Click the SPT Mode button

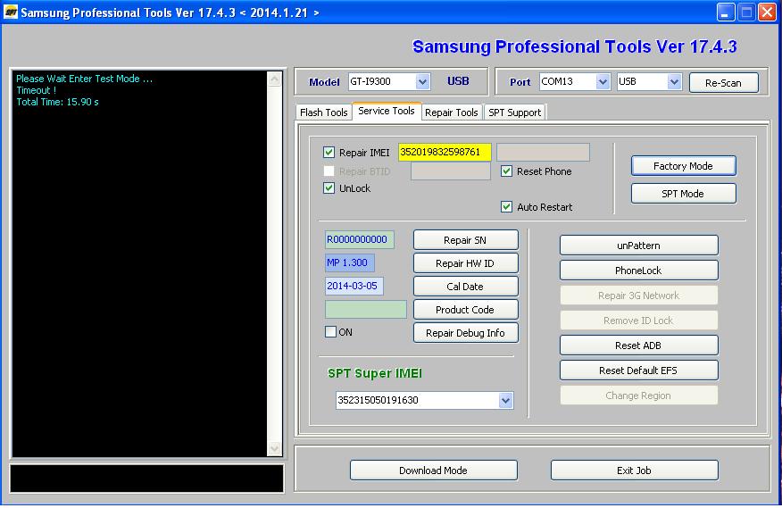pos(683,194)
